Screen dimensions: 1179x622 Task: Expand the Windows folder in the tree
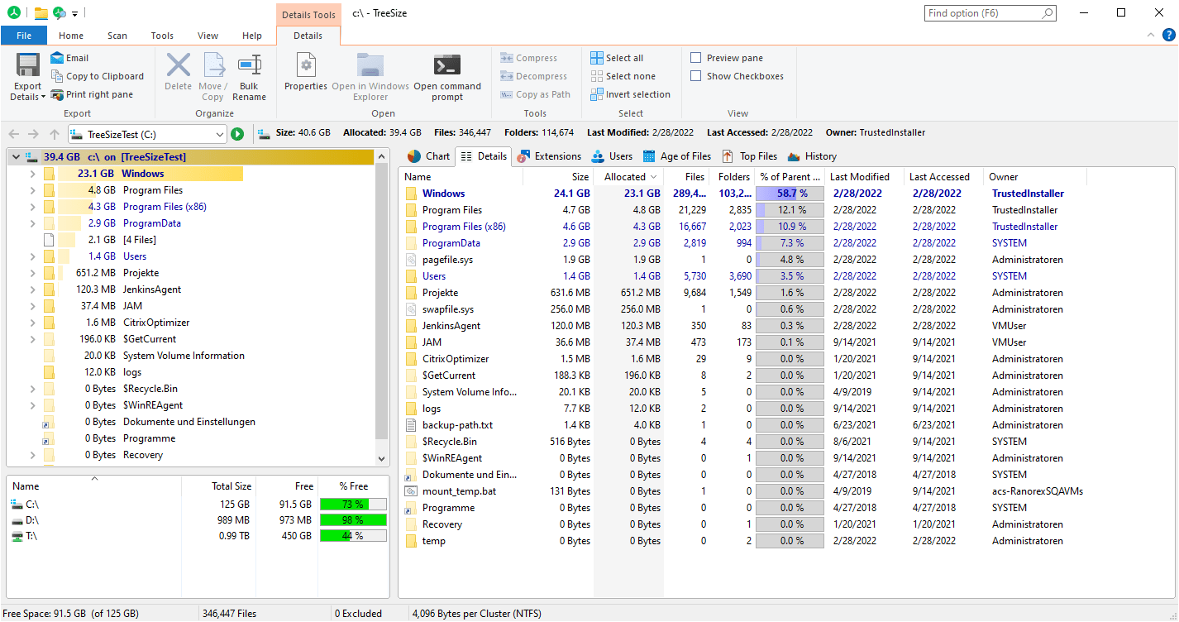pyautogui.click(x=32, y=173)
